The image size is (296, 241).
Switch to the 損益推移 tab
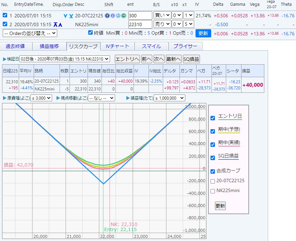[x=49, y=46]
